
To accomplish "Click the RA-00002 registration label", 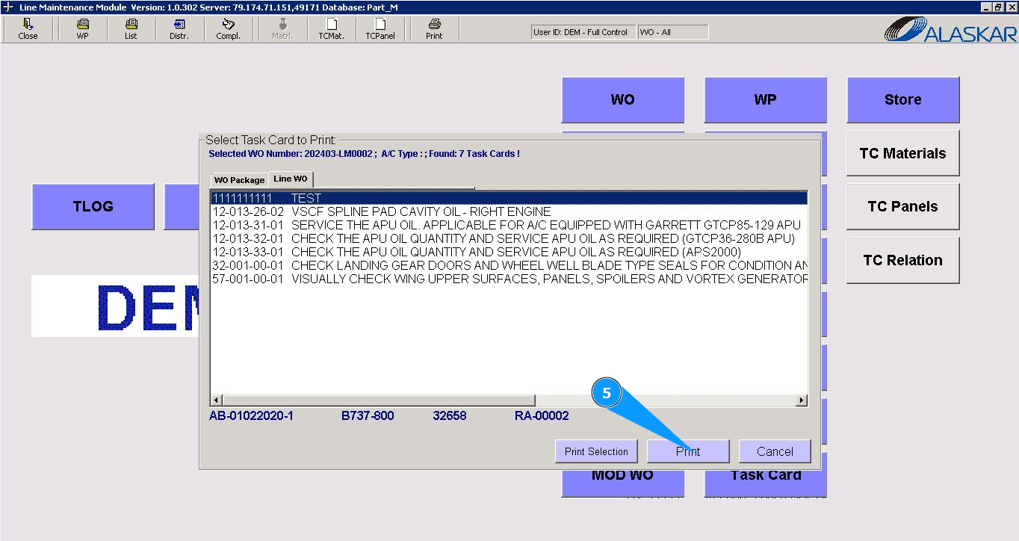I will pos(542,415).
